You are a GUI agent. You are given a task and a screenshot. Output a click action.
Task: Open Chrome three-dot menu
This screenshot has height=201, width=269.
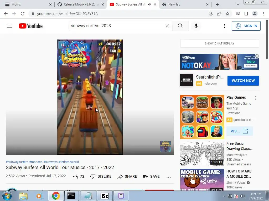pos(263,14)
